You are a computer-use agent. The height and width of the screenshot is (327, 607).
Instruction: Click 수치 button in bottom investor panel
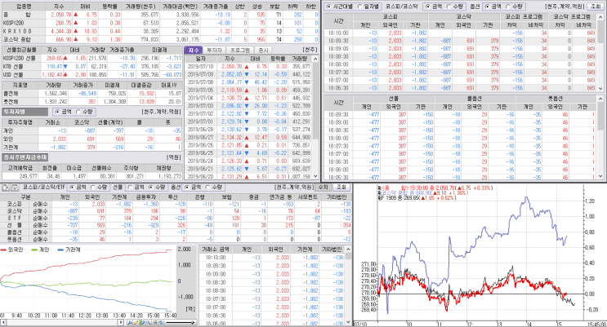click(x=323, y=187)
